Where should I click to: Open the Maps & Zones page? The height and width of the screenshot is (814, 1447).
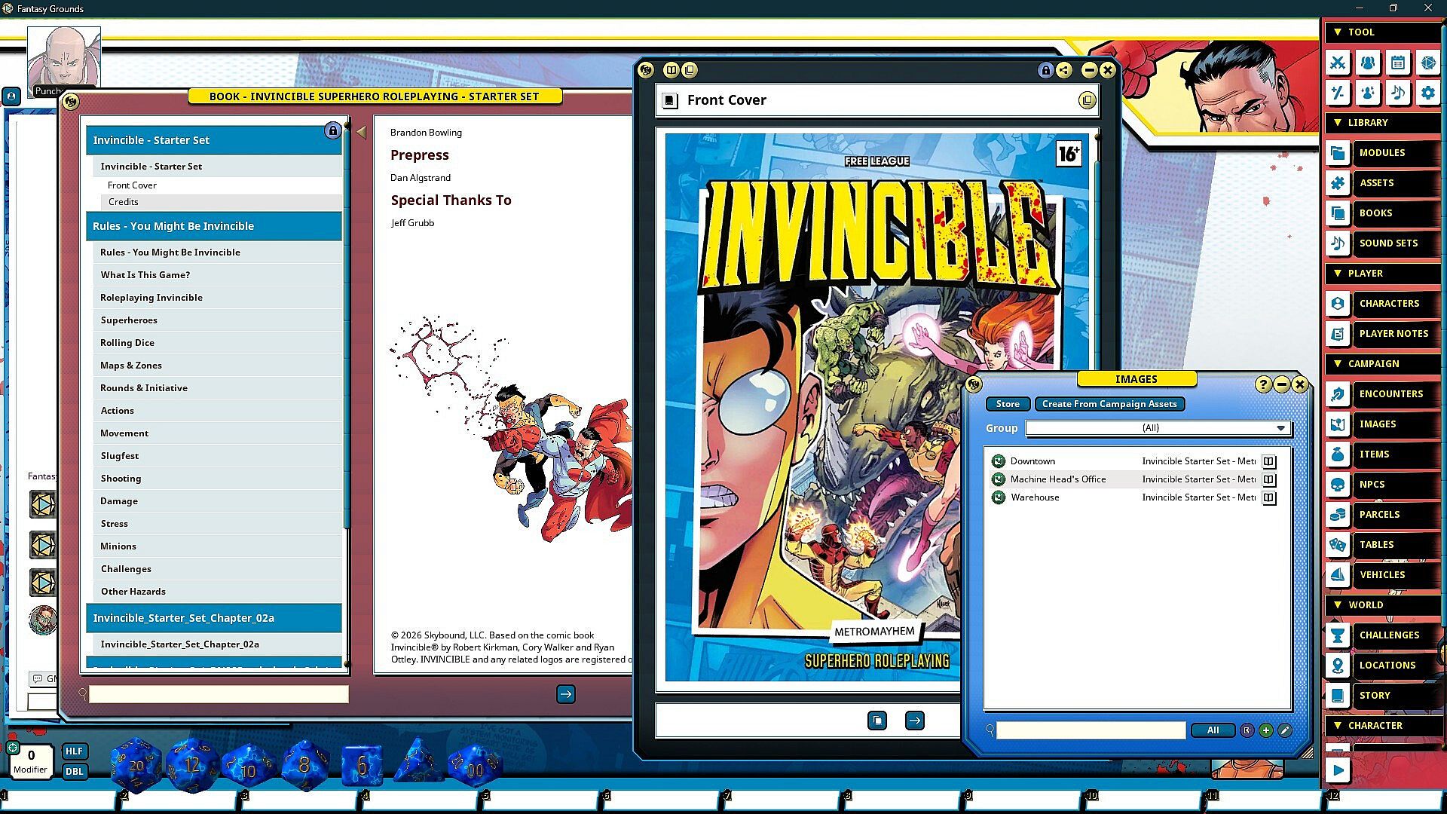click(x=218, y=366)
